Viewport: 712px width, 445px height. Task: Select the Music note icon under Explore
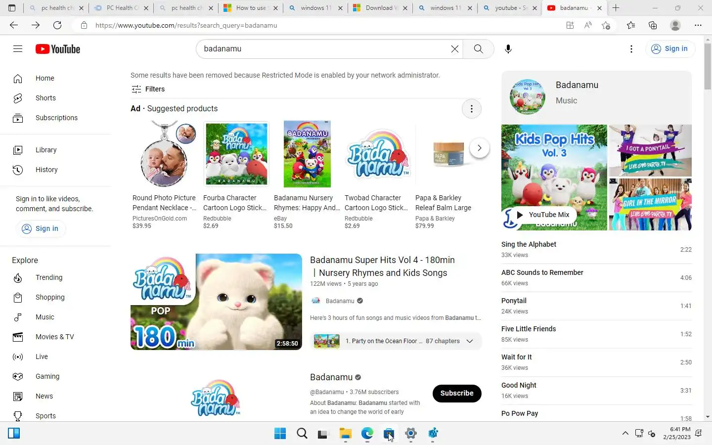pos(18,317)
